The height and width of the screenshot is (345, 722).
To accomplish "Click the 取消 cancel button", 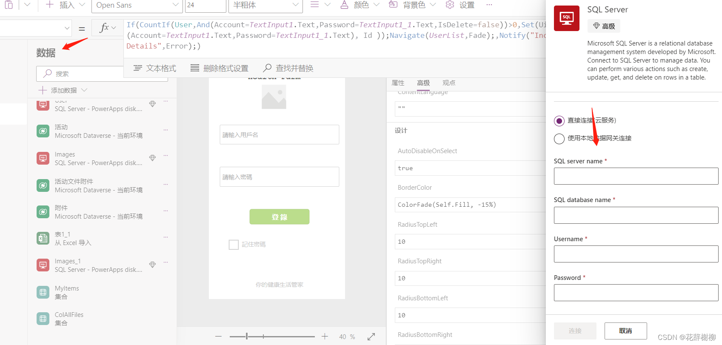I will coord(626,331).
